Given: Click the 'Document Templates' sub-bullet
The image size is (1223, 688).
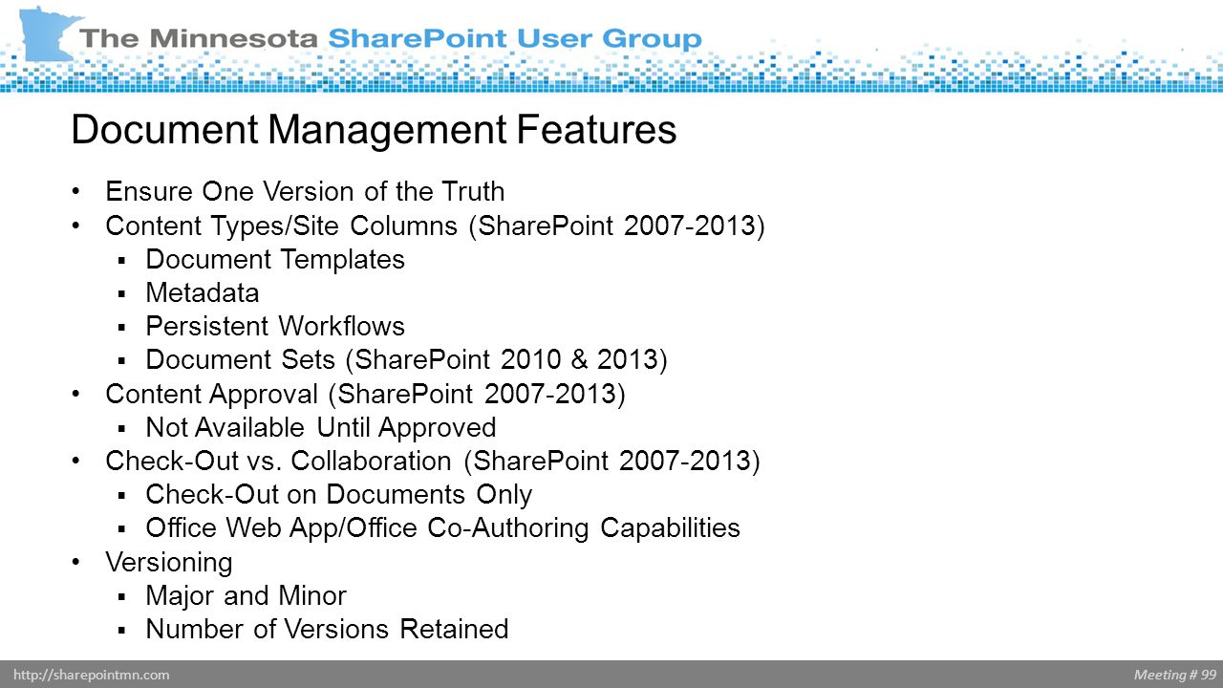Looking at the screenshot, I should coord(275,260).
